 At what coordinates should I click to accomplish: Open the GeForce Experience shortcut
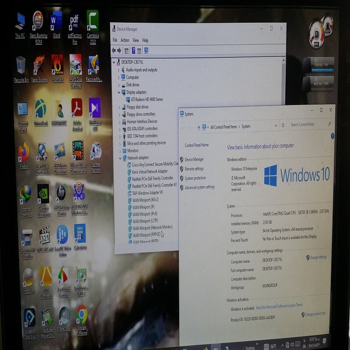click(x=43, y=196)
